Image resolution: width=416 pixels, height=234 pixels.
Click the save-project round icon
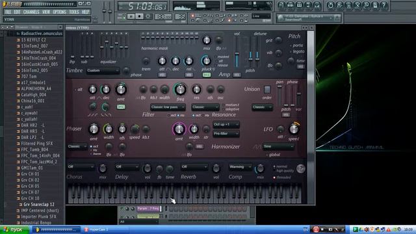(339, 5)
